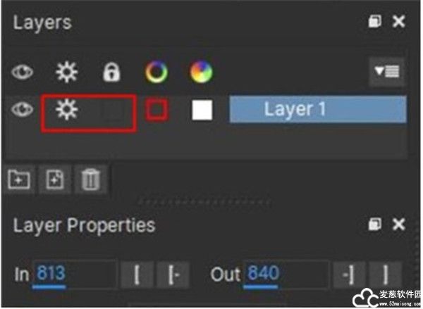The height and width of the screenshot is (309, 423).
Task: Click the header lock icon
Action: (x=111, y=72)
